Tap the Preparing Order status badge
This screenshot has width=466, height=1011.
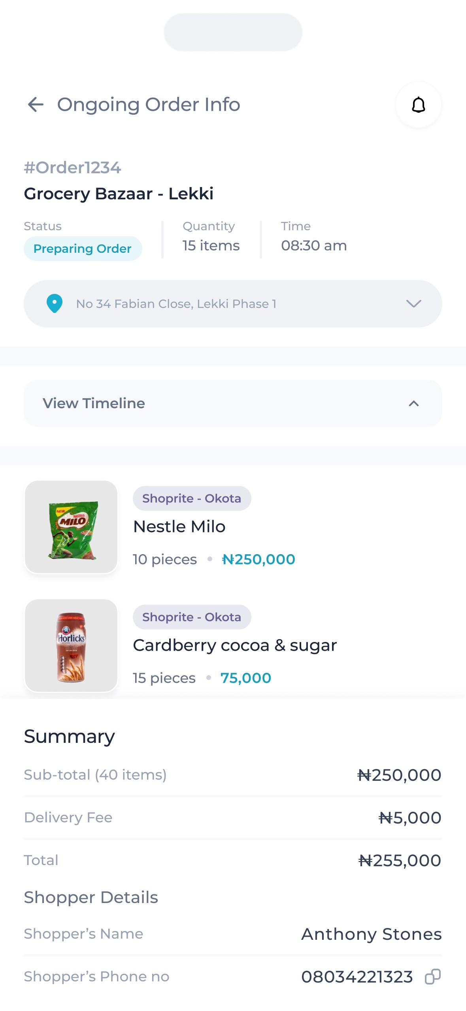pyautogui.click(x=83, y=249)
